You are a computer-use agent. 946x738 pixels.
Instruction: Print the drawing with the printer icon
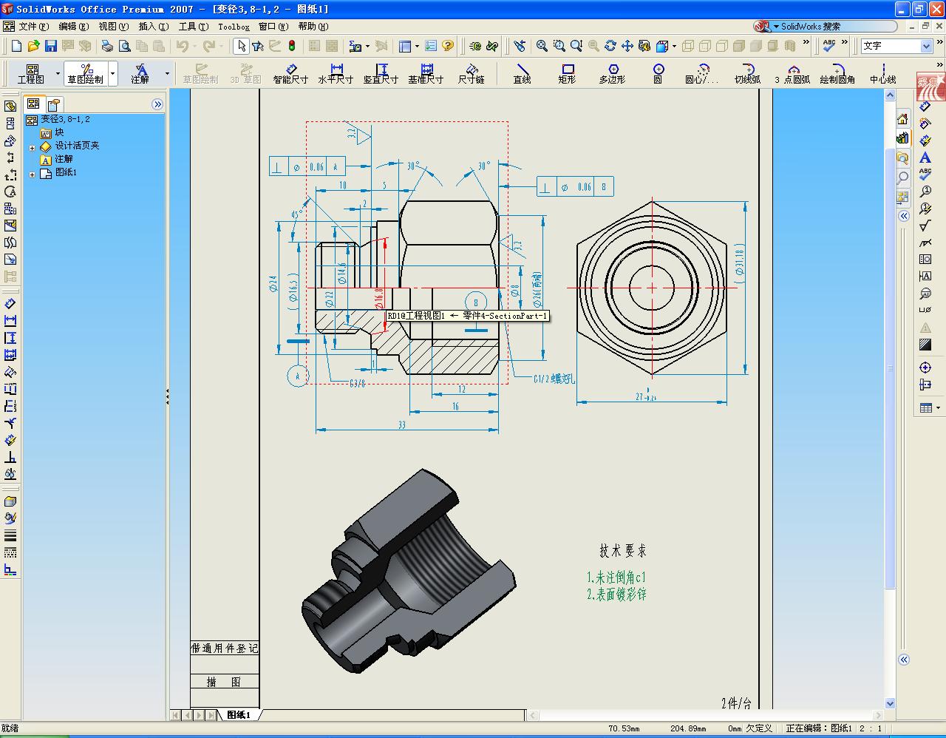(x=108, y=46)
